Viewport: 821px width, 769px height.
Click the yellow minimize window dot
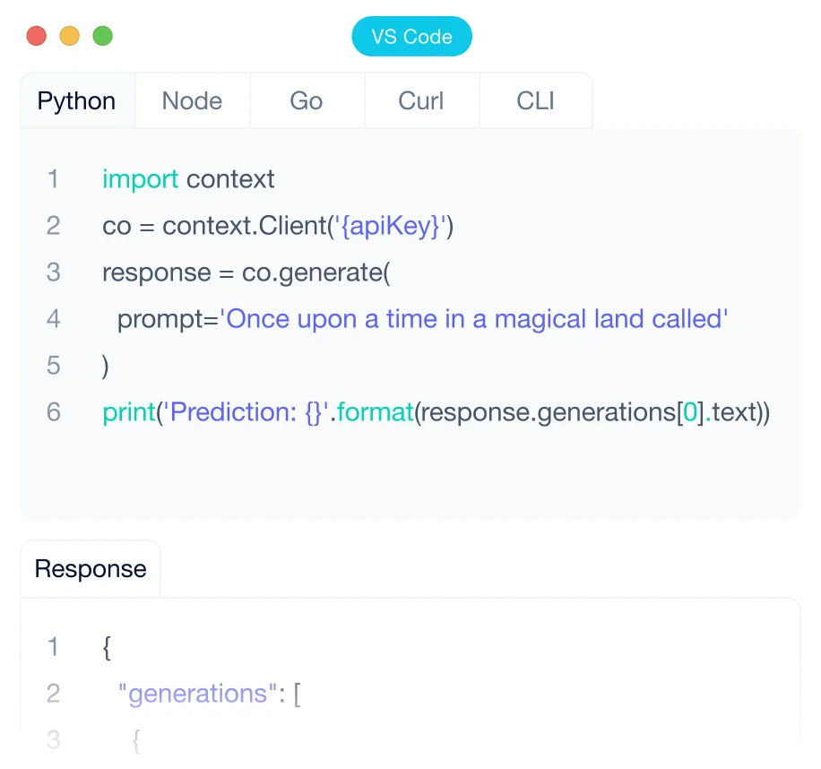pos(69,37)
